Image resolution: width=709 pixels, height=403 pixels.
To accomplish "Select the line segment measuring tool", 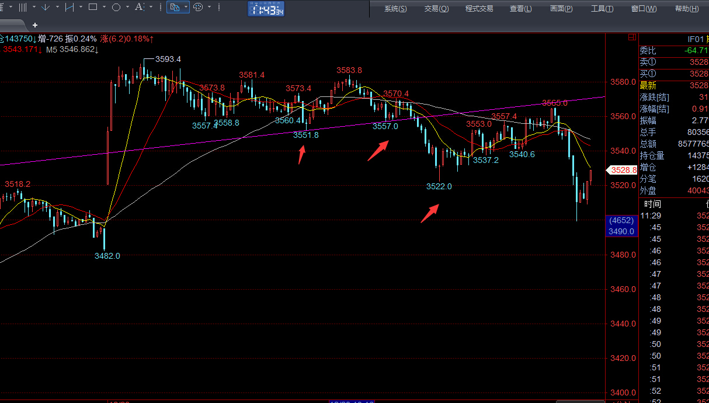I will point(69,8).
